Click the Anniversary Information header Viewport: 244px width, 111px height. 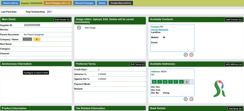[x=36, y=64]
